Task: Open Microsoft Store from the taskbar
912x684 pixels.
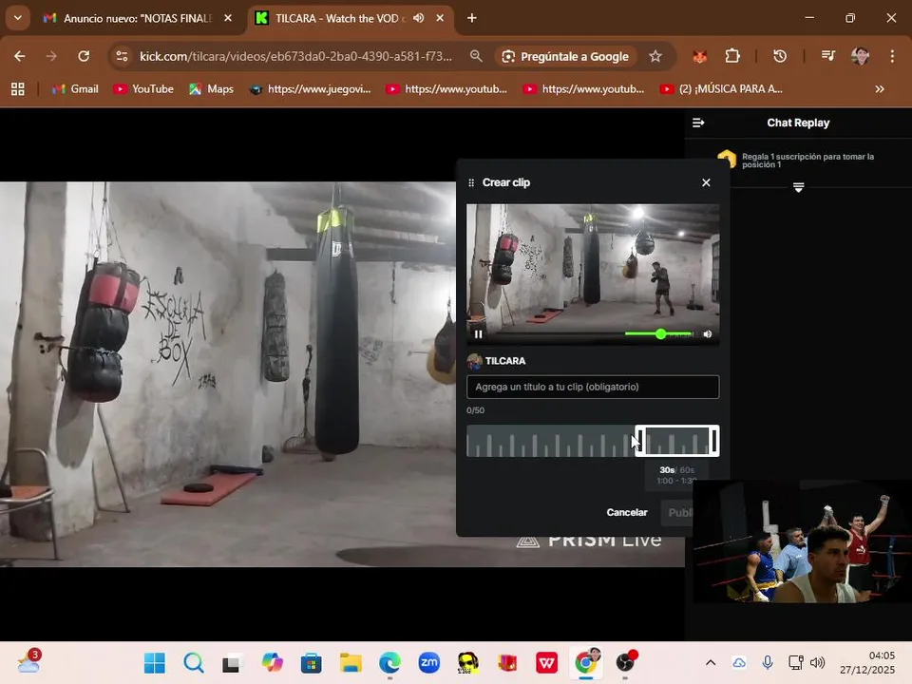Action: 312,662
